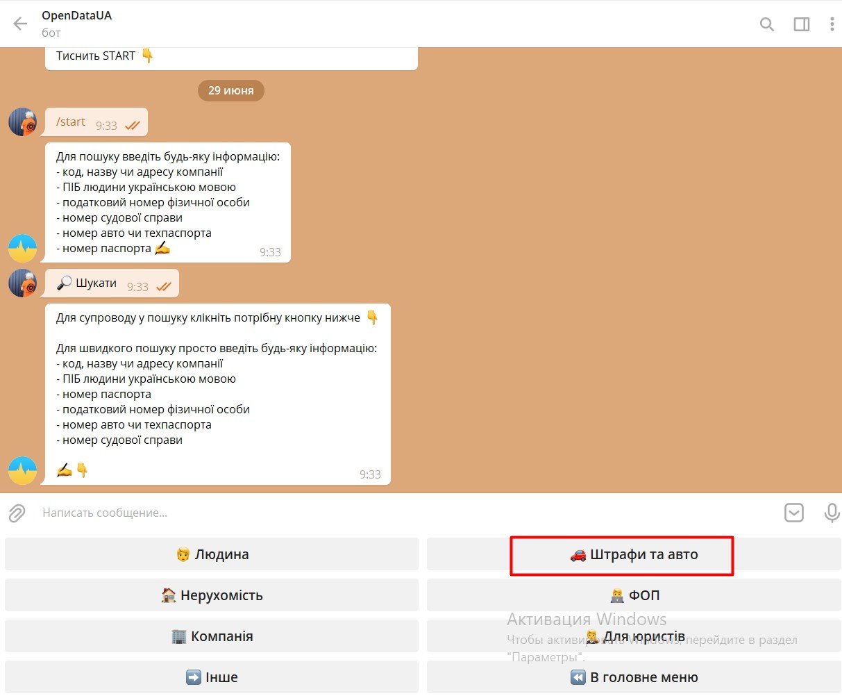Hide the bot keyboard with toggle icon
This screenshot has height=696, width=842.
tap(794, 513)
